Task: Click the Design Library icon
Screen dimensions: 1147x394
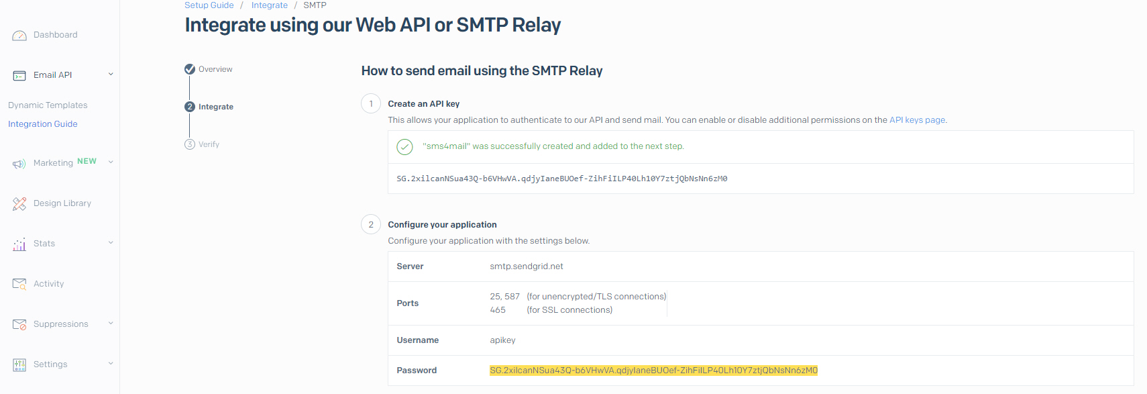Action: coord(19,204)
